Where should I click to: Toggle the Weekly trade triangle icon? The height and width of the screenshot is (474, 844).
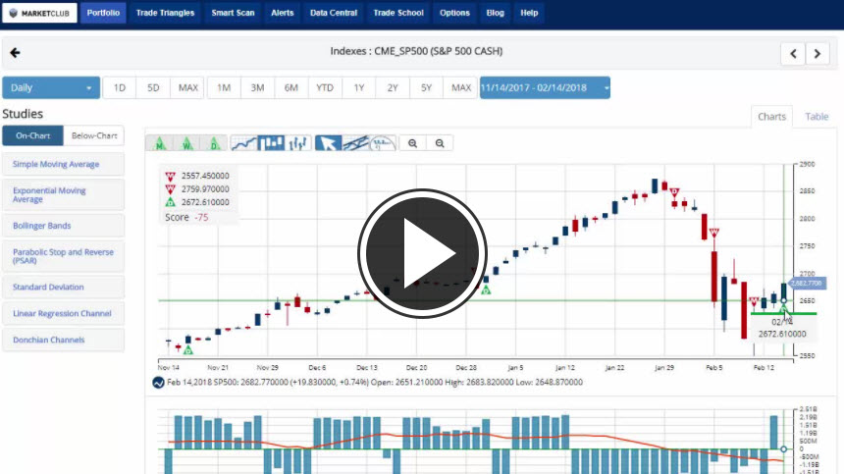(187, 143)
